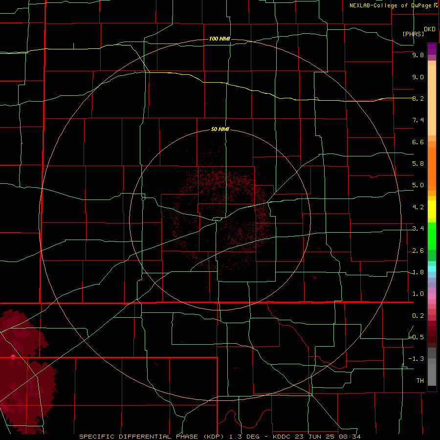Click the 0.2 value on the scale
Viewport: 440px width, 440px height.
[418, 316]
